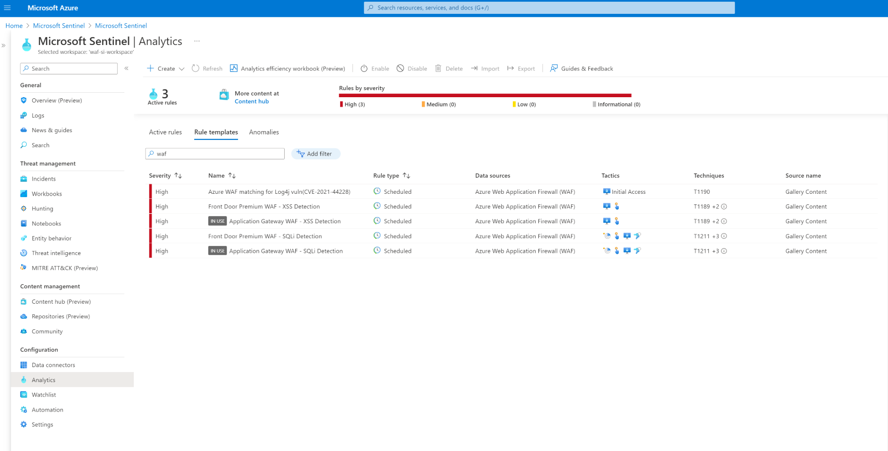
Task: Click the Notebooks icon in sidebar
Action: 23,223
